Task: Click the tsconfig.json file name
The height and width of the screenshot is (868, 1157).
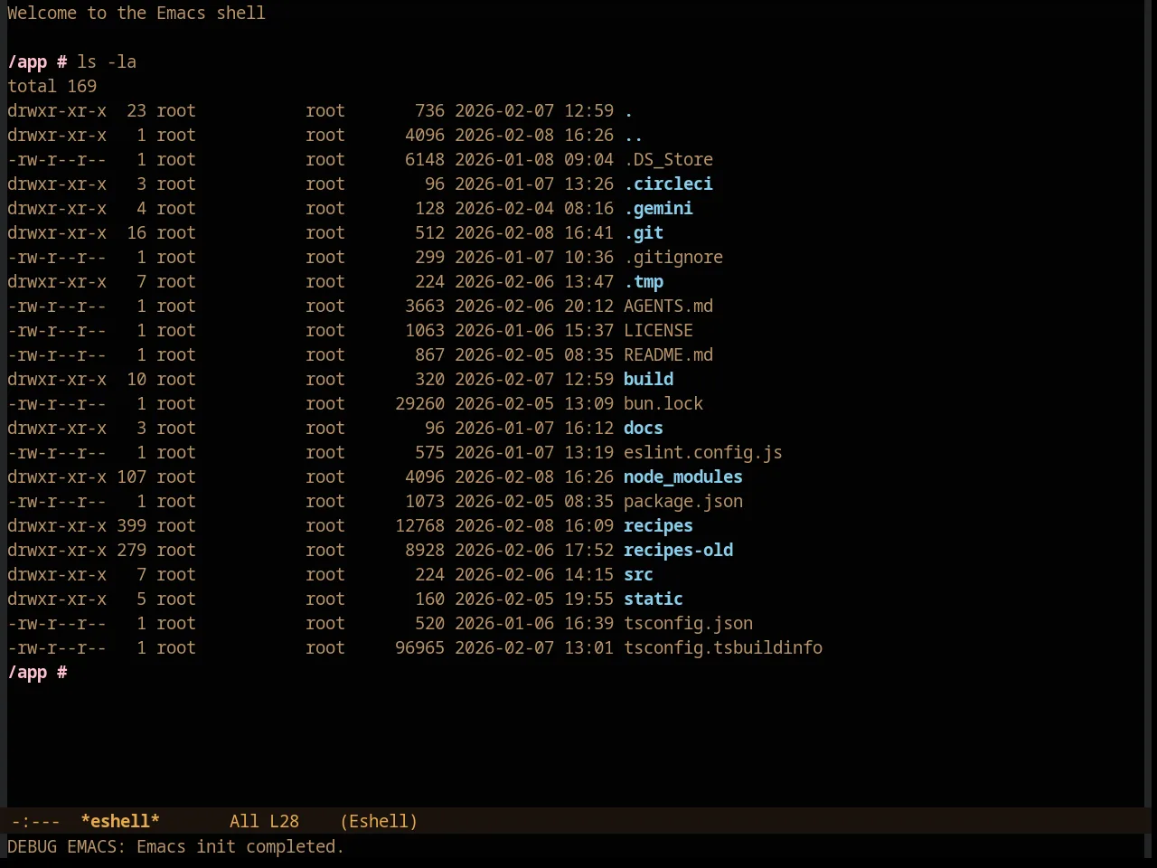Action: [x=688, y=623]
